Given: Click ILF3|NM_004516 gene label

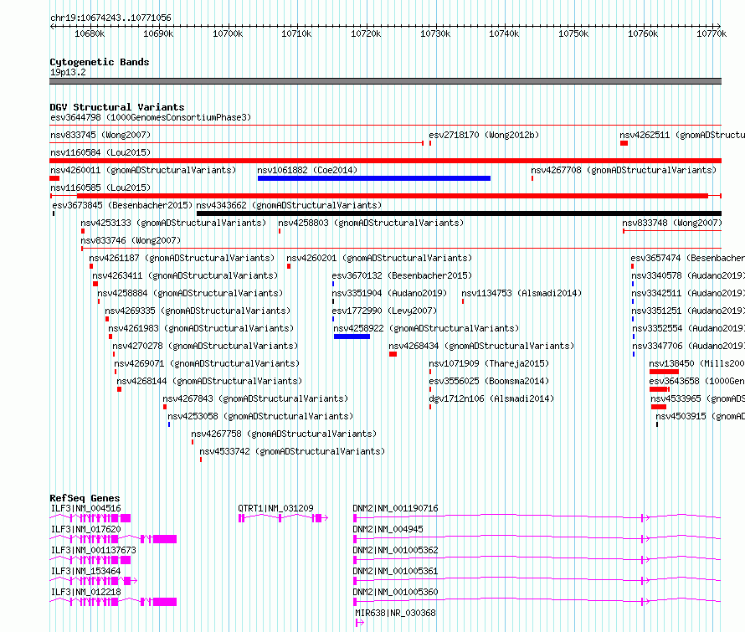Looking at the screenshot, I should [x=86, y=508].
